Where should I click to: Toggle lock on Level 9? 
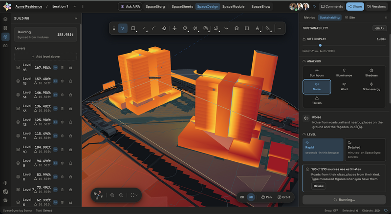tap(70, 163)
